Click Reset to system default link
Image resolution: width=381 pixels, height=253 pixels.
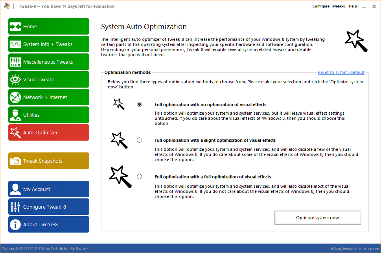341,72
